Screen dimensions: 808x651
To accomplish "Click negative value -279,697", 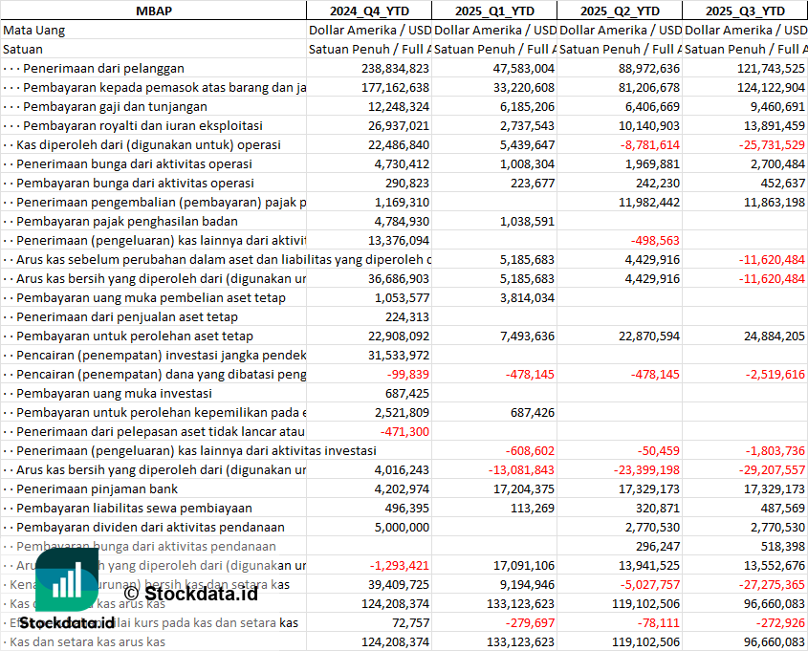I will 530,622.
